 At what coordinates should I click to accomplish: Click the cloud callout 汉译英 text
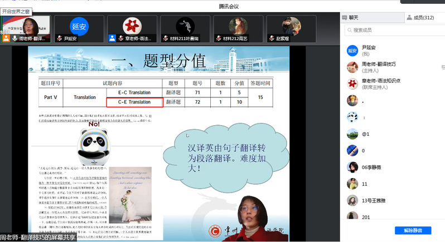pyautogui.click(x=226, y=157)
